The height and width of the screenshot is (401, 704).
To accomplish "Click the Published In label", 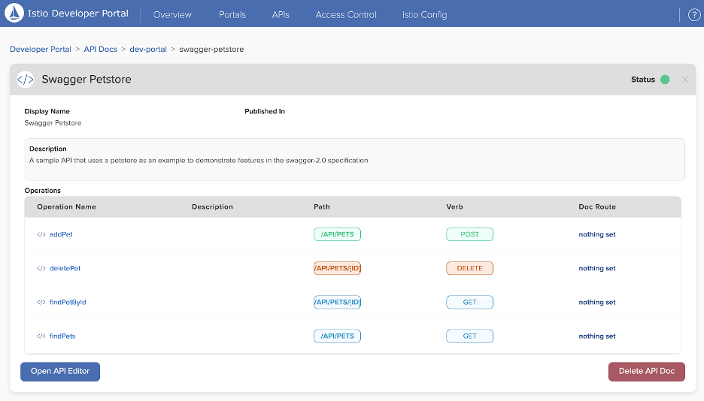I will click(265, 111).
